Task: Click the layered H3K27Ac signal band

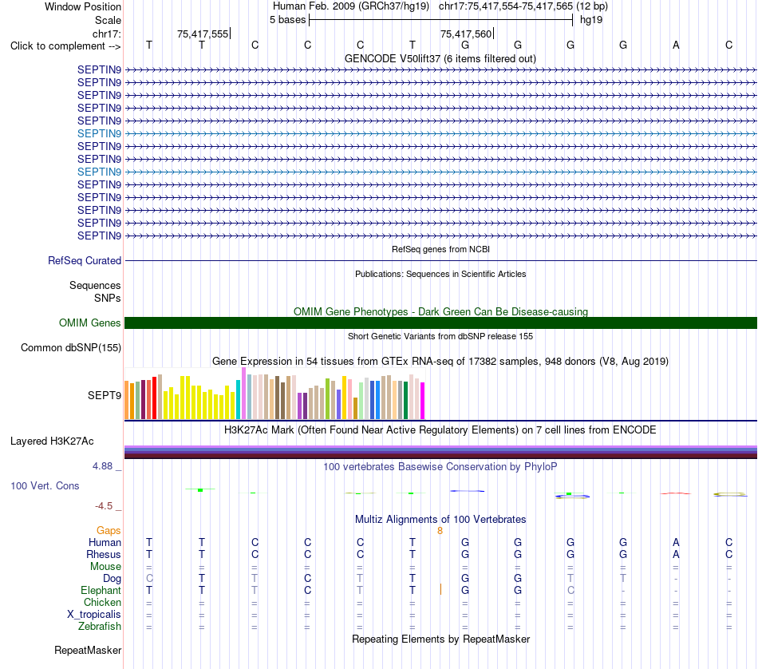Action: coord(440,452)
